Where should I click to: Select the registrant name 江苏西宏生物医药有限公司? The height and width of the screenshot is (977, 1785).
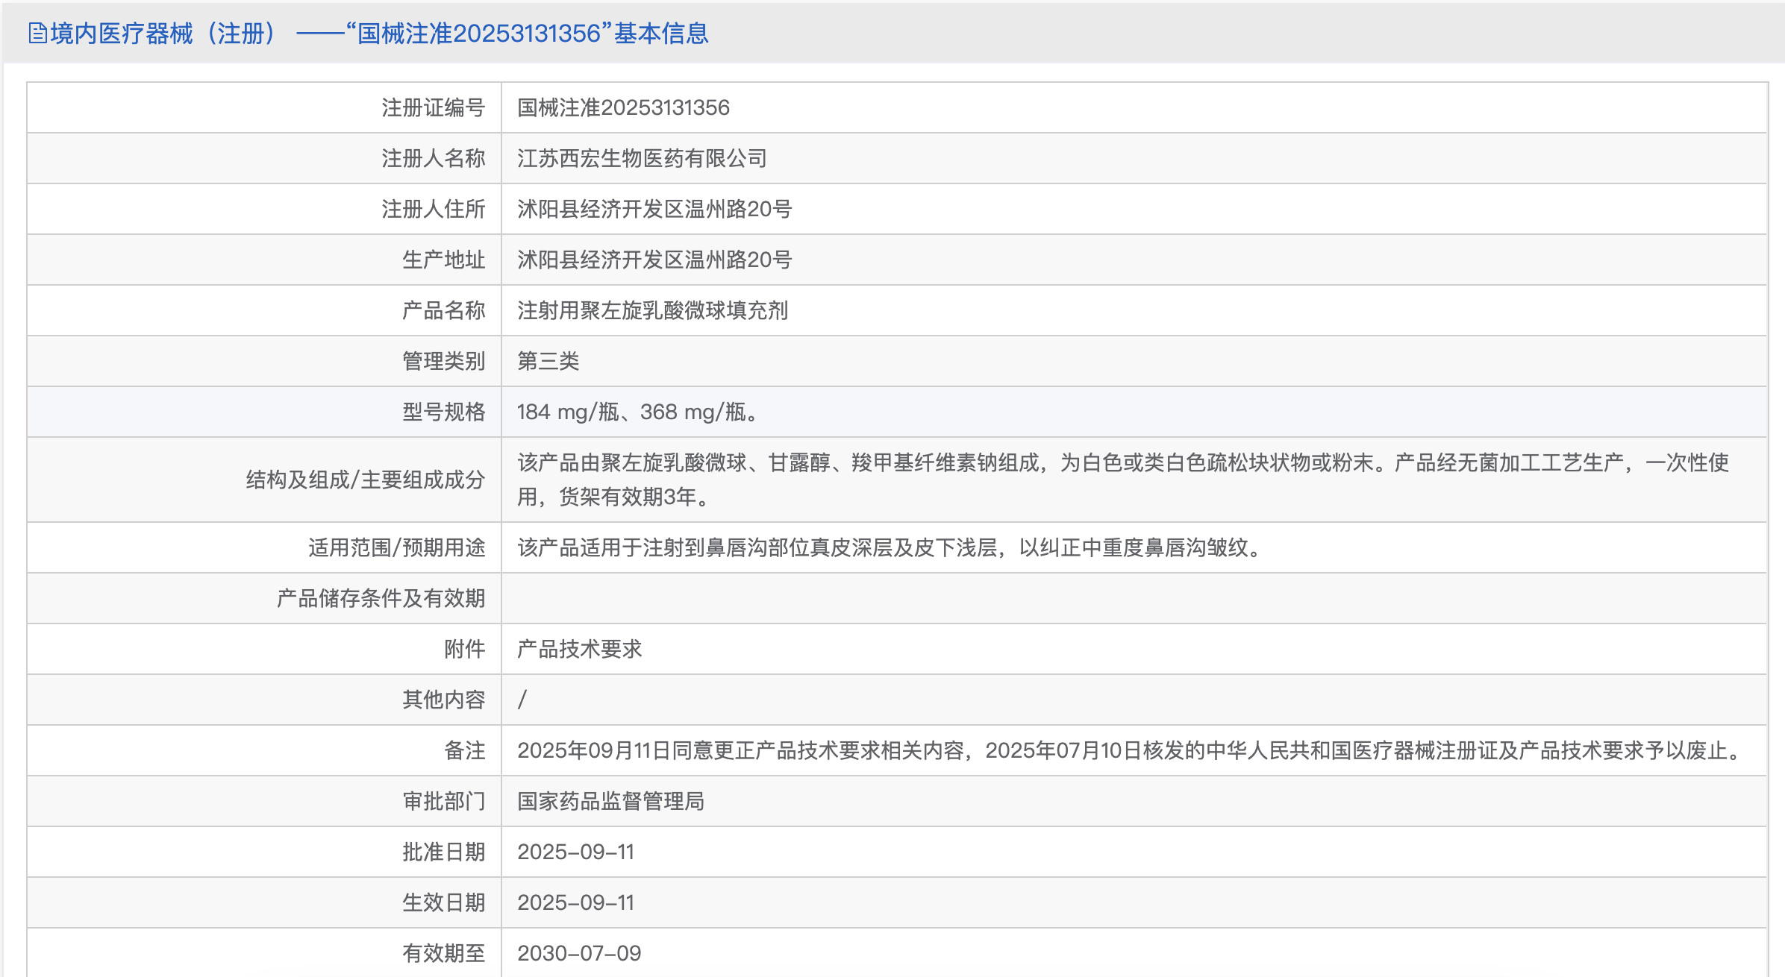642,159
